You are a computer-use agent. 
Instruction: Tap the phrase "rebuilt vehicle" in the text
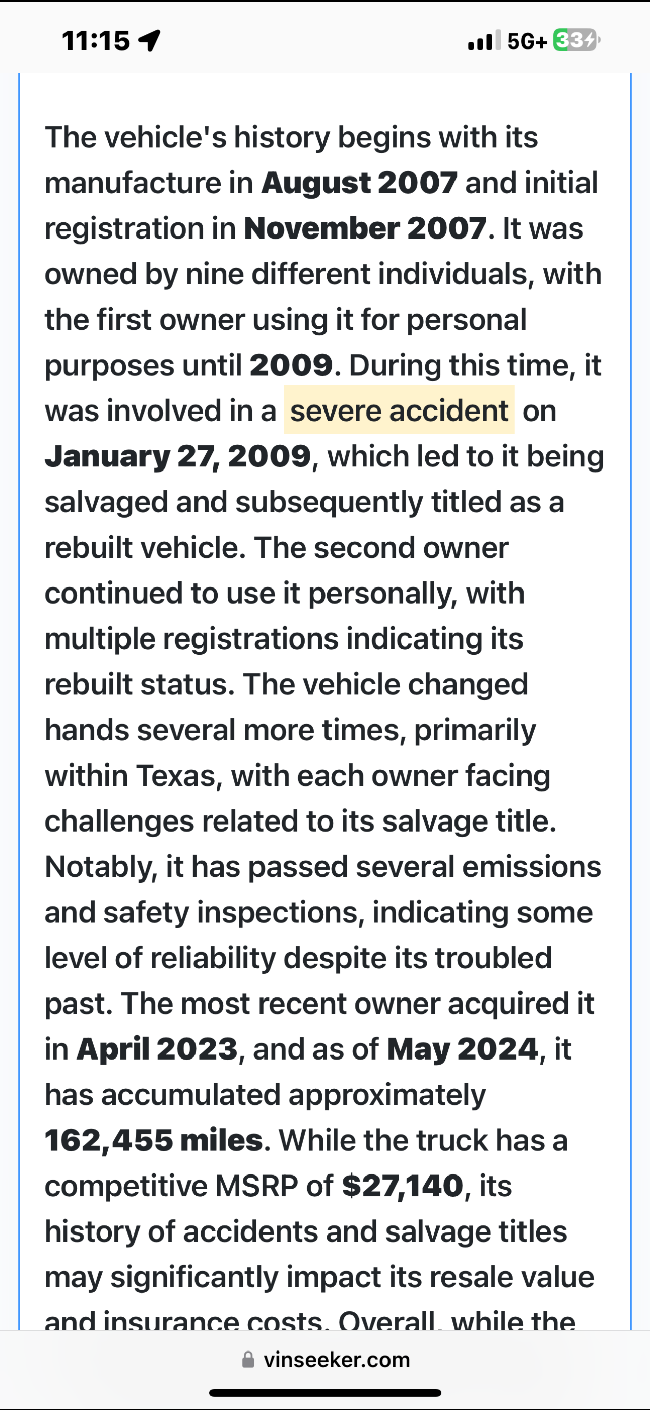(x=145, y=547)
